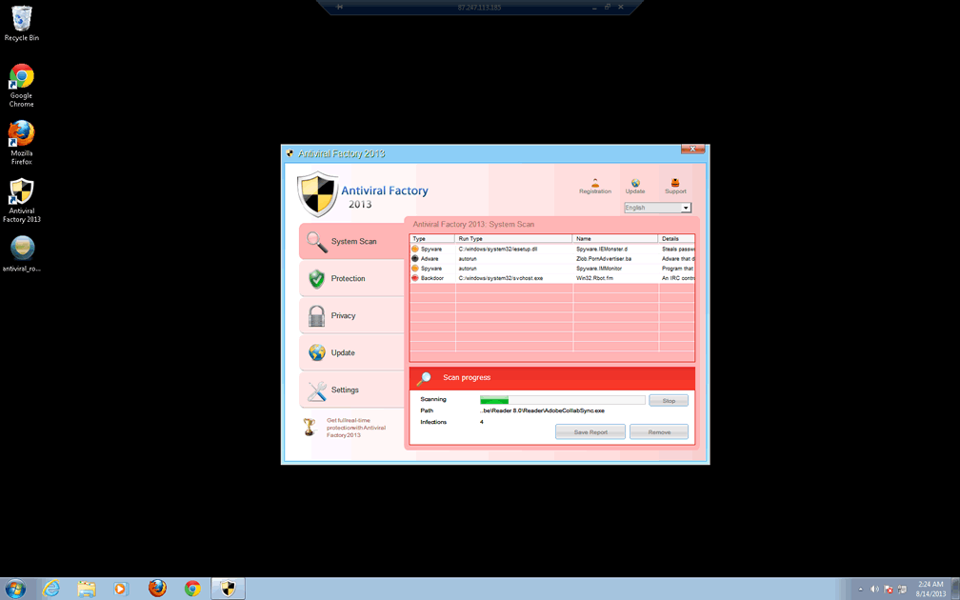The width and height of the screenshot is (960, 600).
Task: Click the 'Get full real-time protection' link
Action: click(x=355, y=428)
